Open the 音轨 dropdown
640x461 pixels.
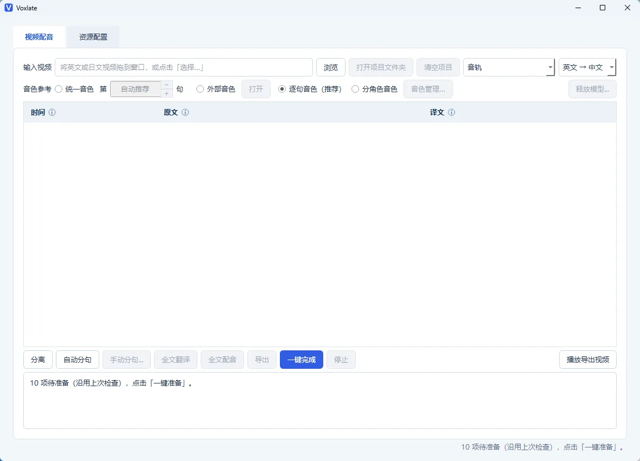[x=509, y=67]
